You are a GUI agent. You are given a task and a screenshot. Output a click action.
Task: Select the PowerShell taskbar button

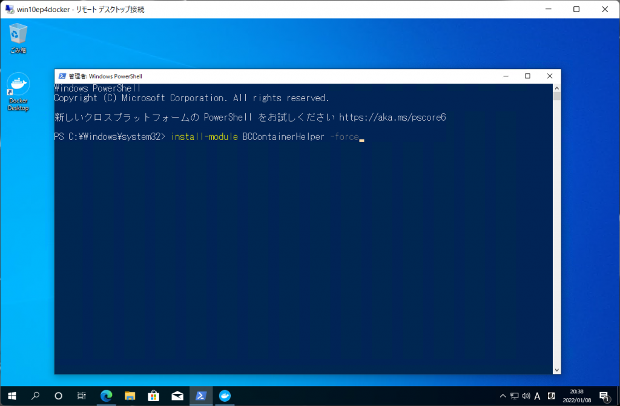(201, 396)
